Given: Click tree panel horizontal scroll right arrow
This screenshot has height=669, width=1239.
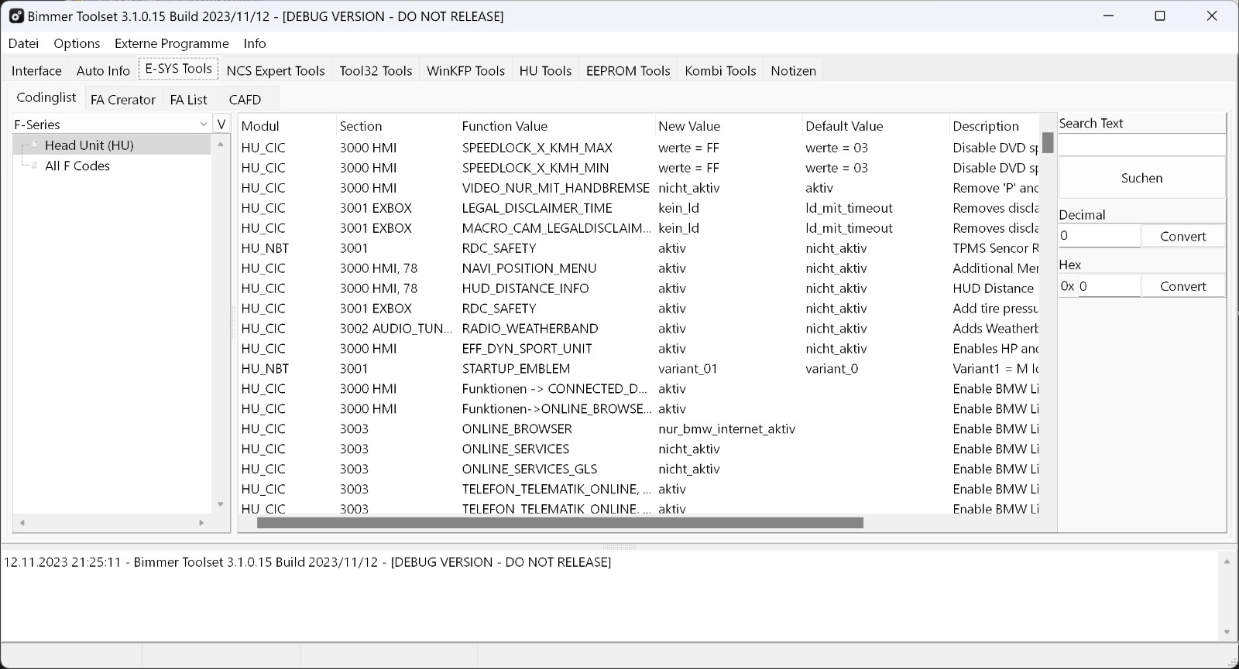Looking at the screenshot, I should pyautogui.click(x=201, y=523).
